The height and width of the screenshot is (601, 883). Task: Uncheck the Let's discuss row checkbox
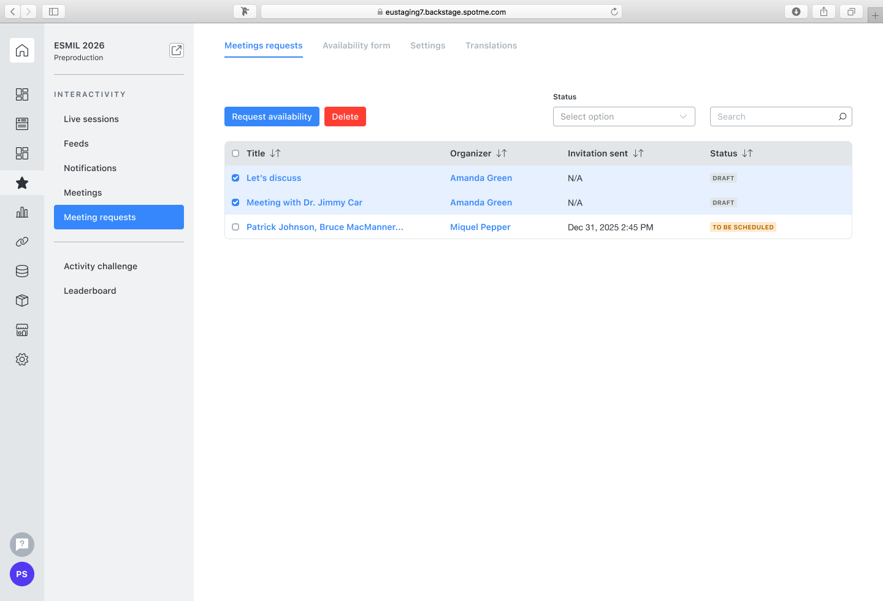[x=235, y=178]
